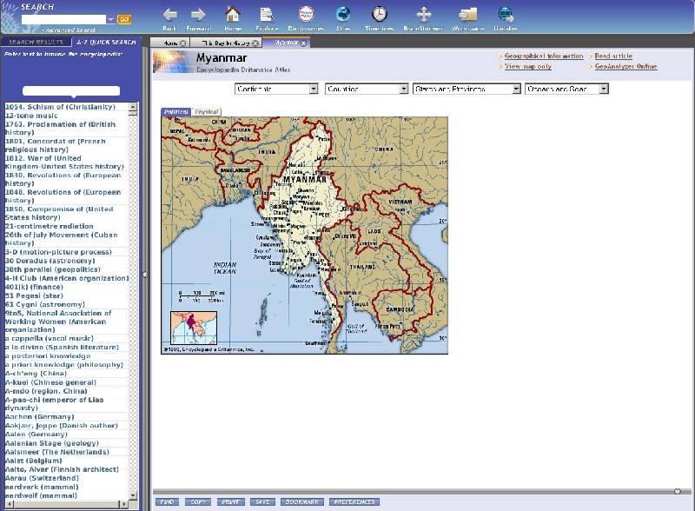The width and height of the screenshot is (695, 511).
Task: Click the Geographical information link
Action: [x=543, y=56]
